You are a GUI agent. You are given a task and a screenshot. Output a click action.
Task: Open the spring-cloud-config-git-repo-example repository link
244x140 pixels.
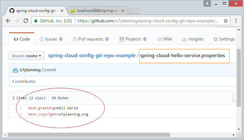92,56
